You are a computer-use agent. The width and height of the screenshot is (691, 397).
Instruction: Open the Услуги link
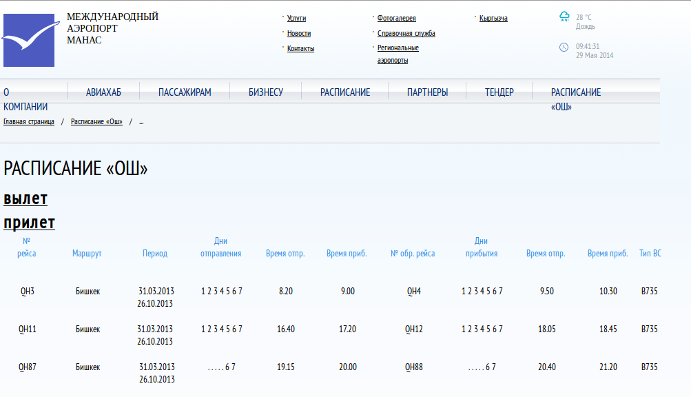pos(296,19)
